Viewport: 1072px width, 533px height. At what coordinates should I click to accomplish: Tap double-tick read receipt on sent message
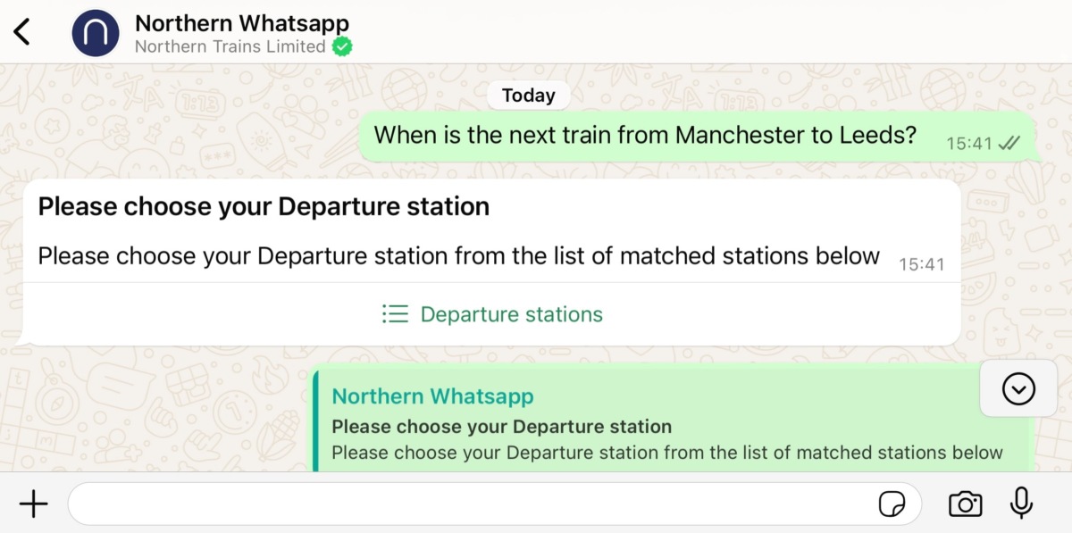click(x=1009, y=143)
